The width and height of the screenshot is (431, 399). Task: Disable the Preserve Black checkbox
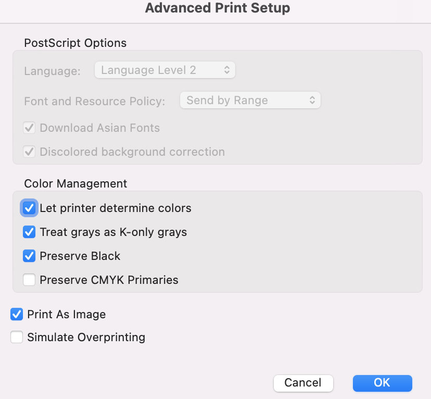pyautogui.click(x=29, y=256)
